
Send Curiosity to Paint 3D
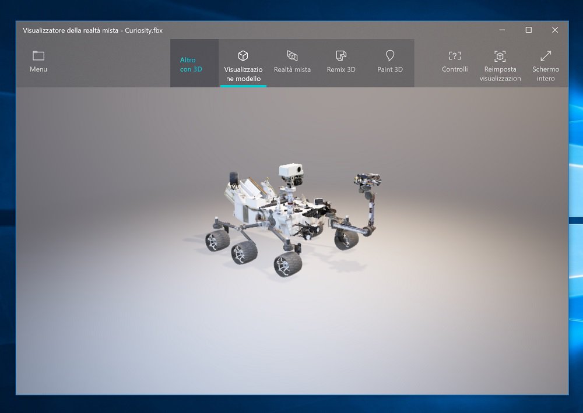pyautogui.click(x=389, y=63)
